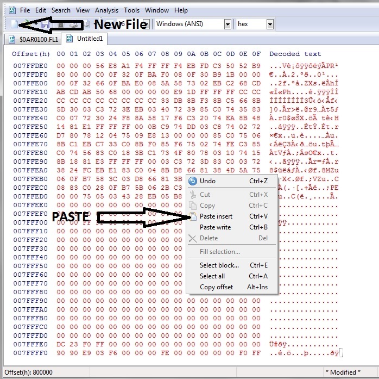
Task: Click the HxD application icon in the menu bar
Action: click(x=12, y=10)
